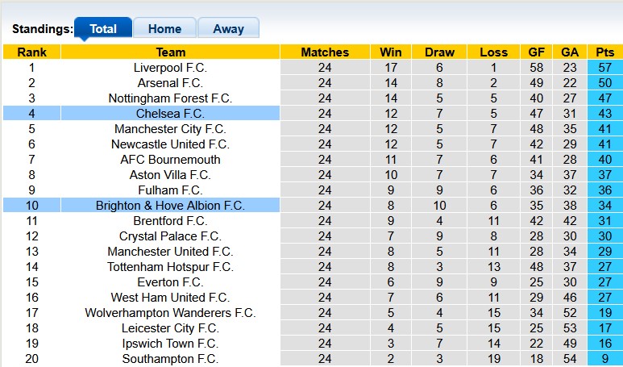Click the Matches column header
Screen dimensions: 623x367
tap(324, 52)
